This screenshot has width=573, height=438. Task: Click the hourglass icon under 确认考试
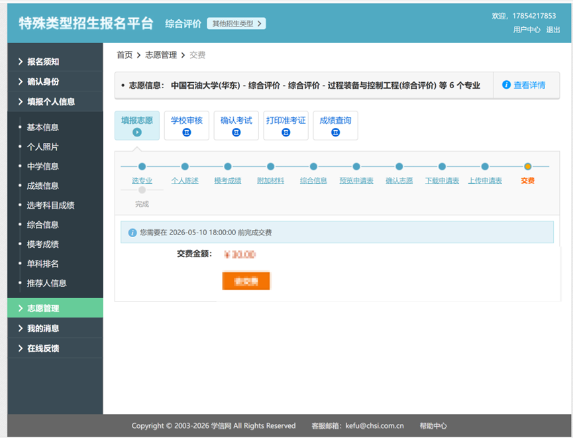point(236,133)
